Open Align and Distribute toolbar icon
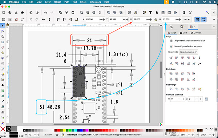The height and width of the screenshot is (138, 218). coord(175,12)
